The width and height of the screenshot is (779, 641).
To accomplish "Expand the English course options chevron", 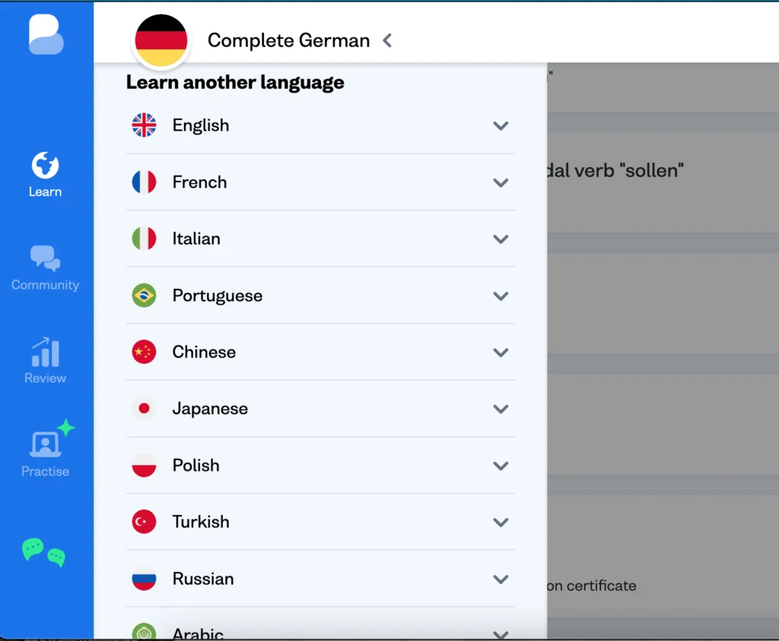I will (x=500, y=126).
